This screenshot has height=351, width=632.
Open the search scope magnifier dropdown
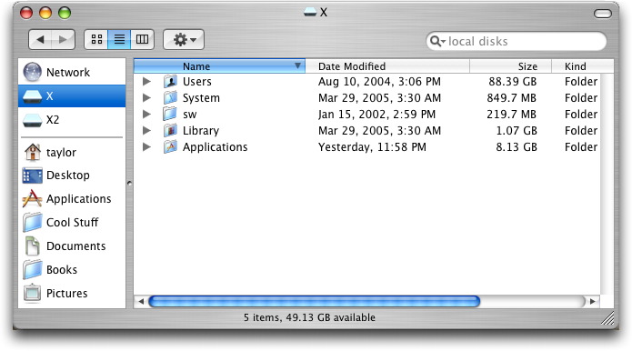pyautogui.click(x=437, y=41)
